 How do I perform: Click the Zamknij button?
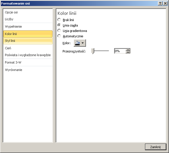(155, 147)
